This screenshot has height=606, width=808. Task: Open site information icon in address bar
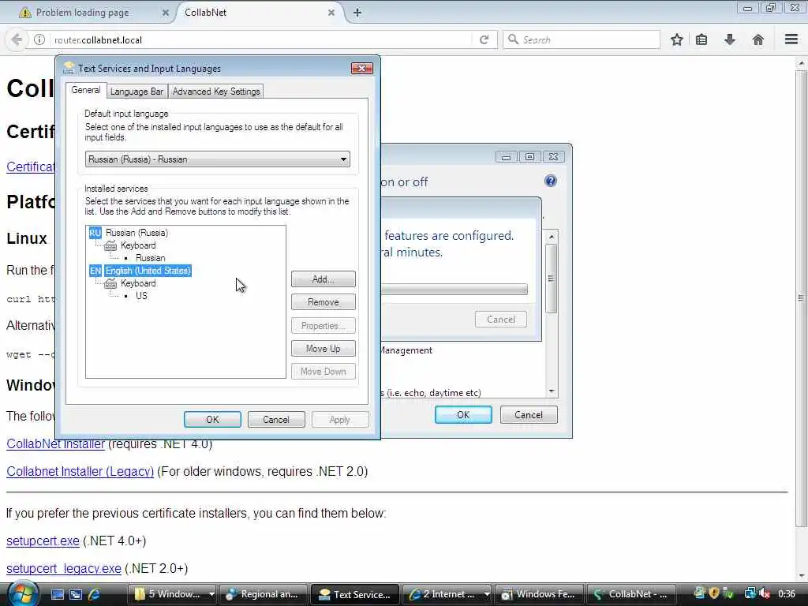(x=39, y=39)
